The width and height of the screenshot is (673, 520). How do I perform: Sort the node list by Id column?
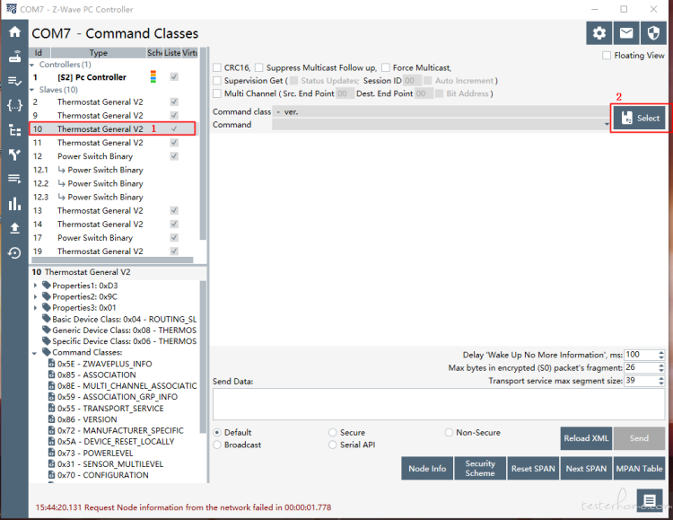[39, 52]
